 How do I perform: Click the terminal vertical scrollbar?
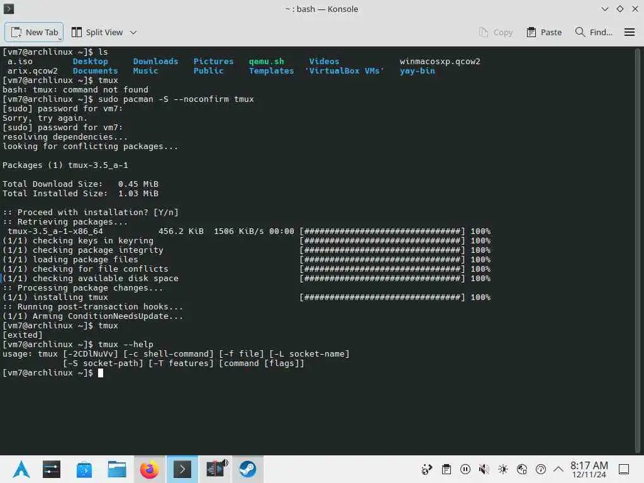click(638, 250)
